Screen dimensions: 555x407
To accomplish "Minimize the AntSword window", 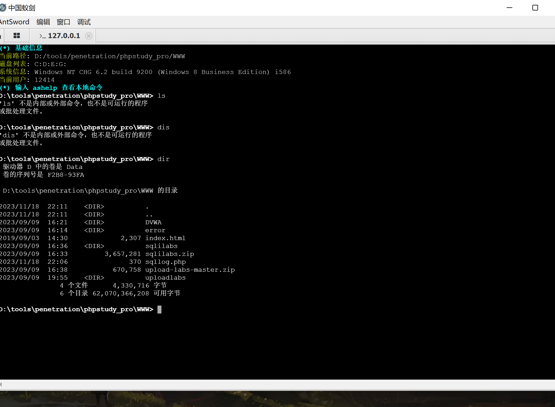I will tap(509, 8).
